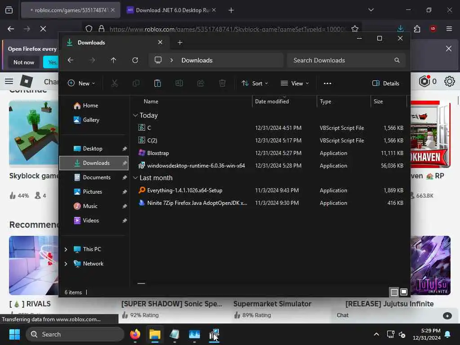Screen dimensions: 460x345
Task: Open File Explorer from the taskbar
Action: [x=155, y=334]
